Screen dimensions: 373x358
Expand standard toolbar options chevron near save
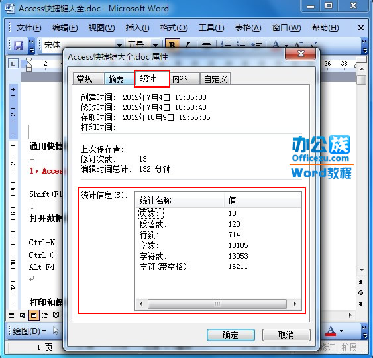[31, 46]
